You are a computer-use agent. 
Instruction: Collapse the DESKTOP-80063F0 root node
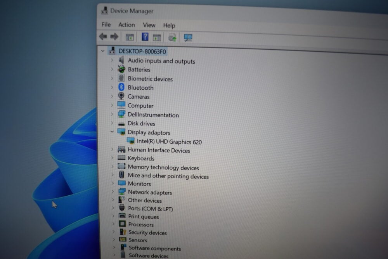point(103,51)
